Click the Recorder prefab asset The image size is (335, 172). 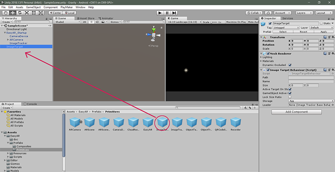[236, 124]
